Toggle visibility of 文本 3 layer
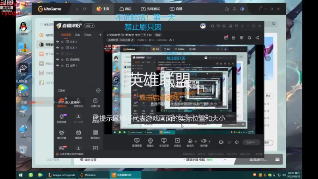 pyautogui.click(x=58, y=42)
